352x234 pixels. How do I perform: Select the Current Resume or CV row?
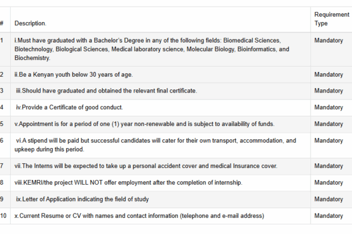176,216
